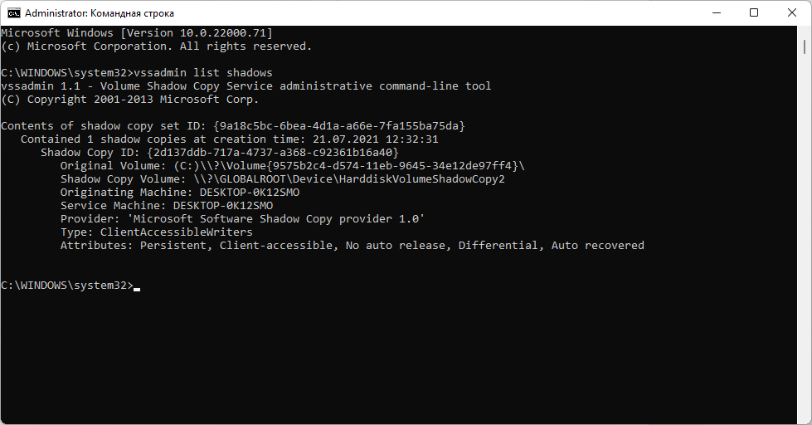Click the vertical scrollbar track
This screenshot has width=812, height=425.
(805, 249)
